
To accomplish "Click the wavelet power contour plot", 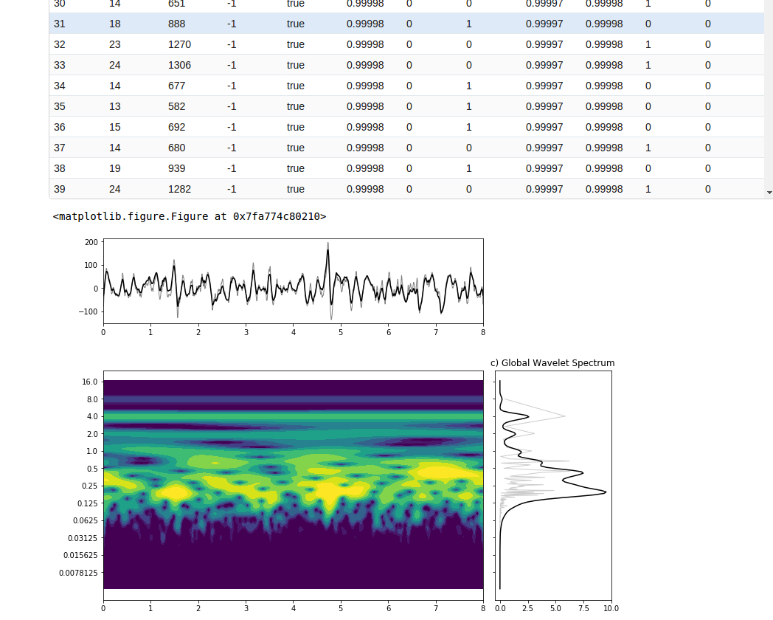I will pyautogui.click(x=293, y=484).
